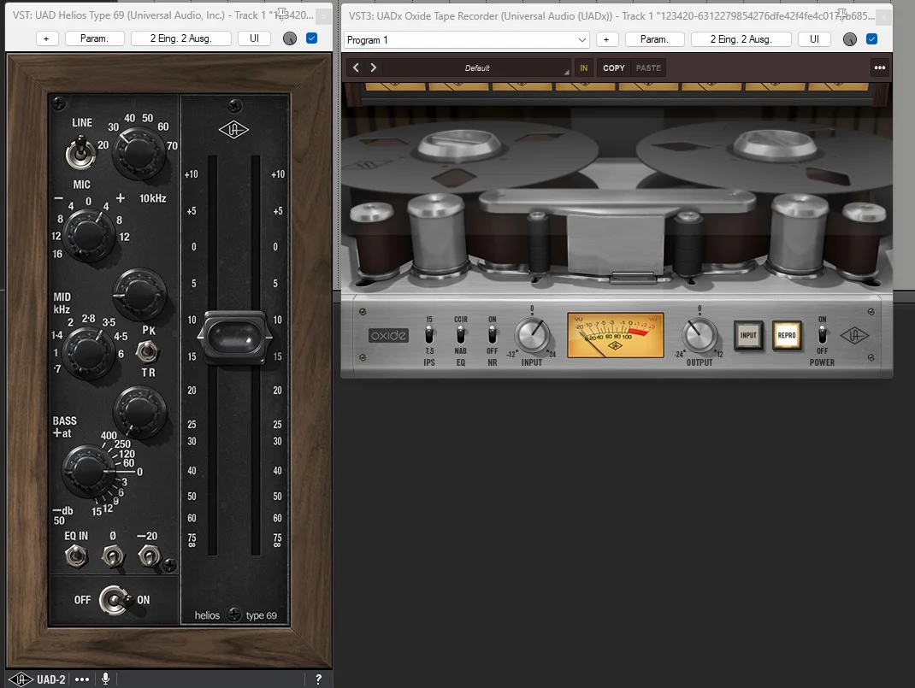
Task: Click the wet/dry mix knob in Helios title bar
Action: pos(289,38)
